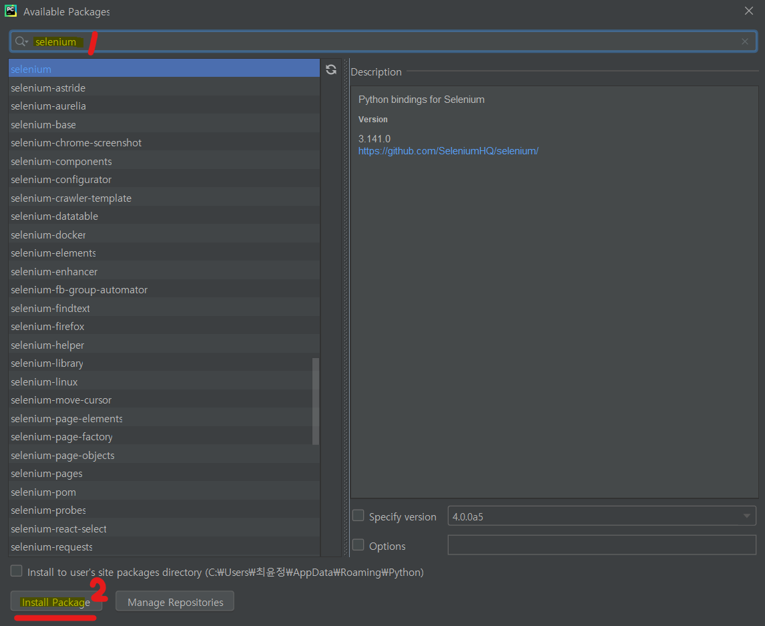Select selenium-components package
Image resolution: width=765 pixels, height=626 pixels.
tap(164, 161)
